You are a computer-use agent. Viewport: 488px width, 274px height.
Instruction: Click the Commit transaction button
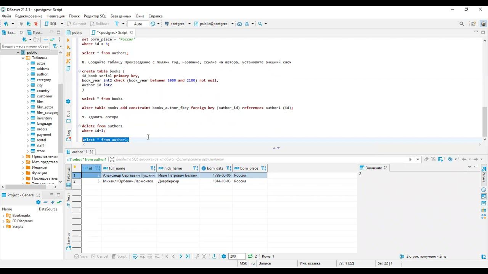click(x=76, y=24)
